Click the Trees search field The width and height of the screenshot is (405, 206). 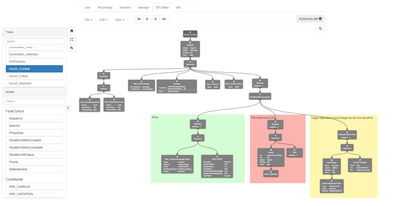[x=34, y=41]
